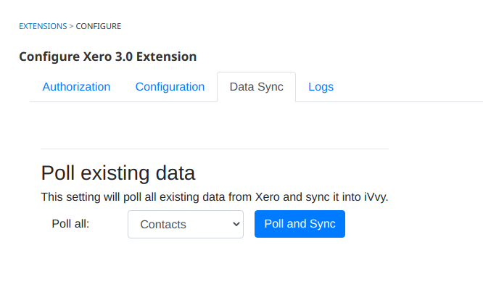Image resolution: width=483 pixels, height=287 pixels.
Task: Select the Data Sync tab
Action: [256, 87]
